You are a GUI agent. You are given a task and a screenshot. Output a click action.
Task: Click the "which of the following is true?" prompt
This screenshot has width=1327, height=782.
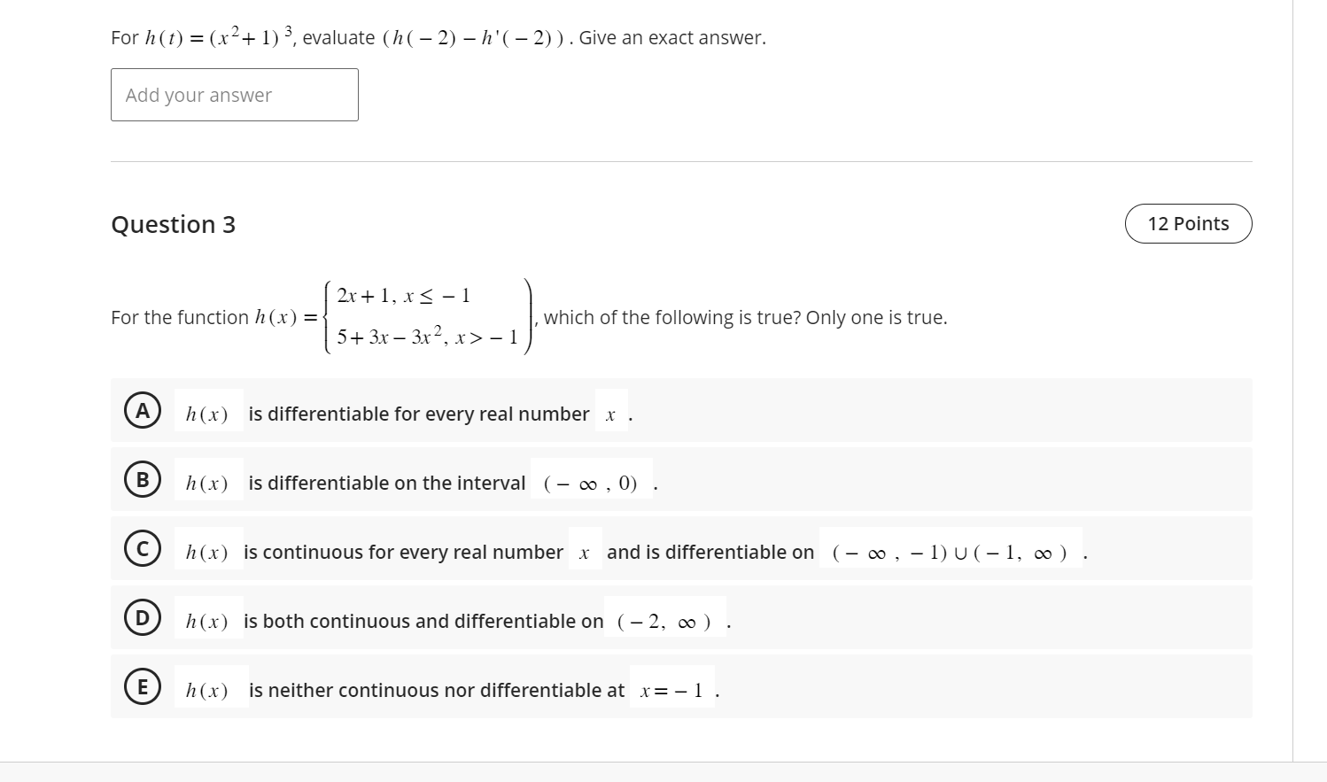click(745, 317)
